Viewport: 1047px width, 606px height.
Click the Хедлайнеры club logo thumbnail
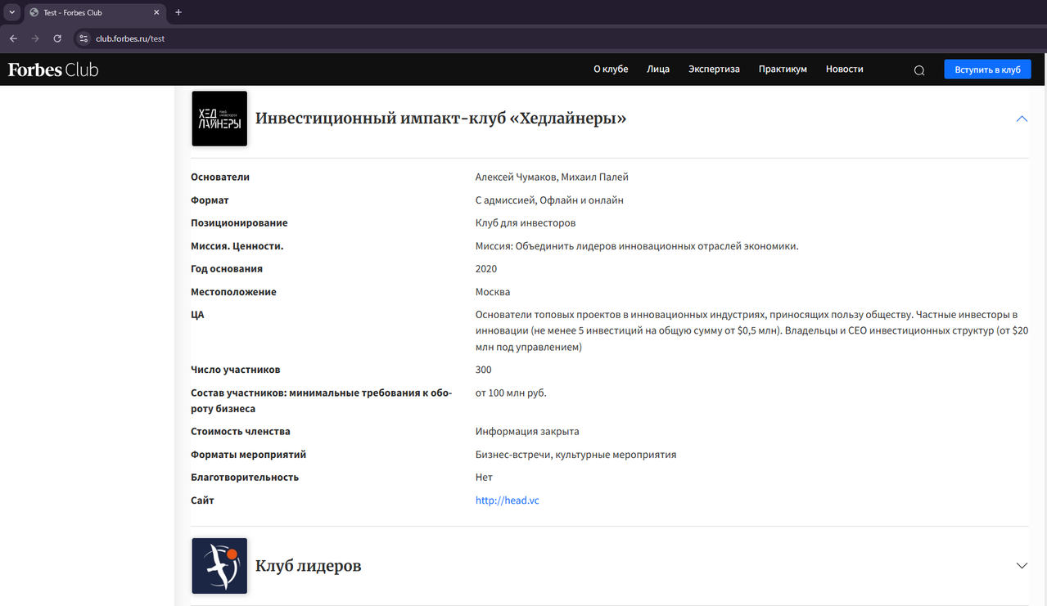coord(219,119)
